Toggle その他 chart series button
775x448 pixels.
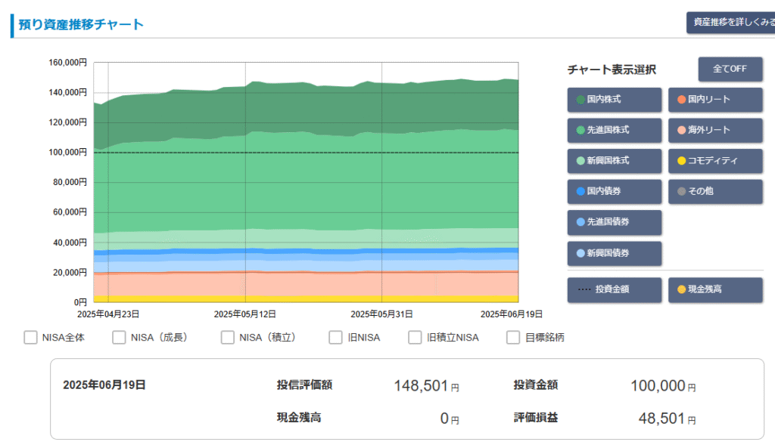pyautogui.click(x=715, y=191)
